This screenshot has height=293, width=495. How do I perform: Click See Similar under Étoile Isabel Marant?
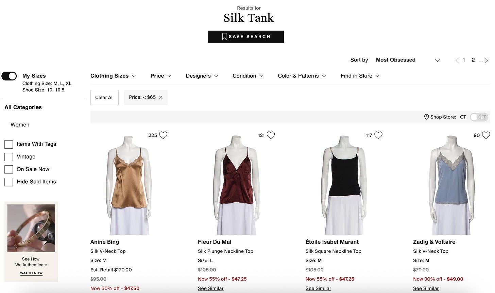[318, 288]
